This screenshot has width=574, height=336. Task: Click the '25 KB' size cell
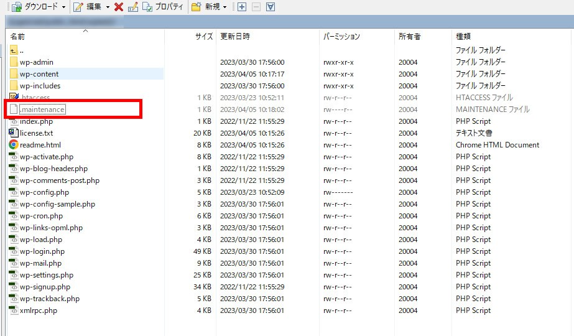pyautogui.click(x=203, y=275)
